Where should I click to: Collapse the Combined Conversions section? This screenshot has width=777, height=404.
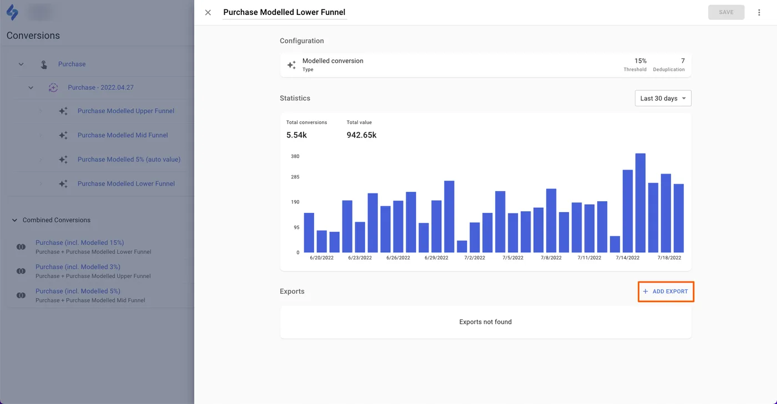[14, 220]
